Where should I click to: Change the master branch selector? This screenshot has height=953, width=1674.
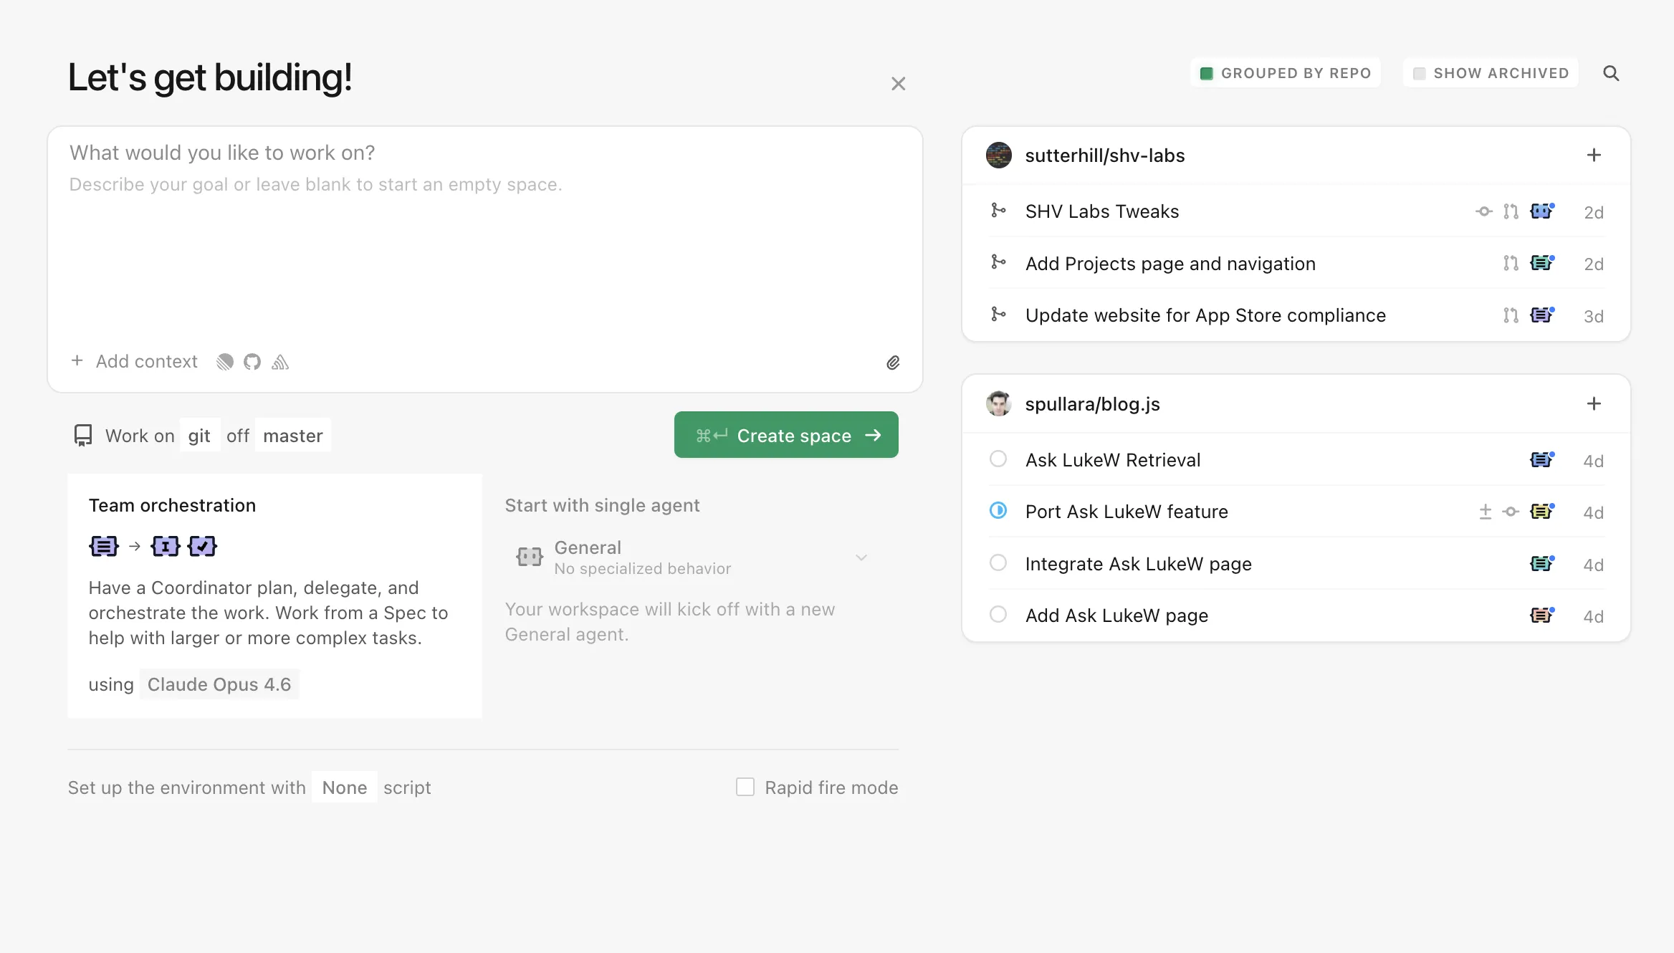[292, 435]
